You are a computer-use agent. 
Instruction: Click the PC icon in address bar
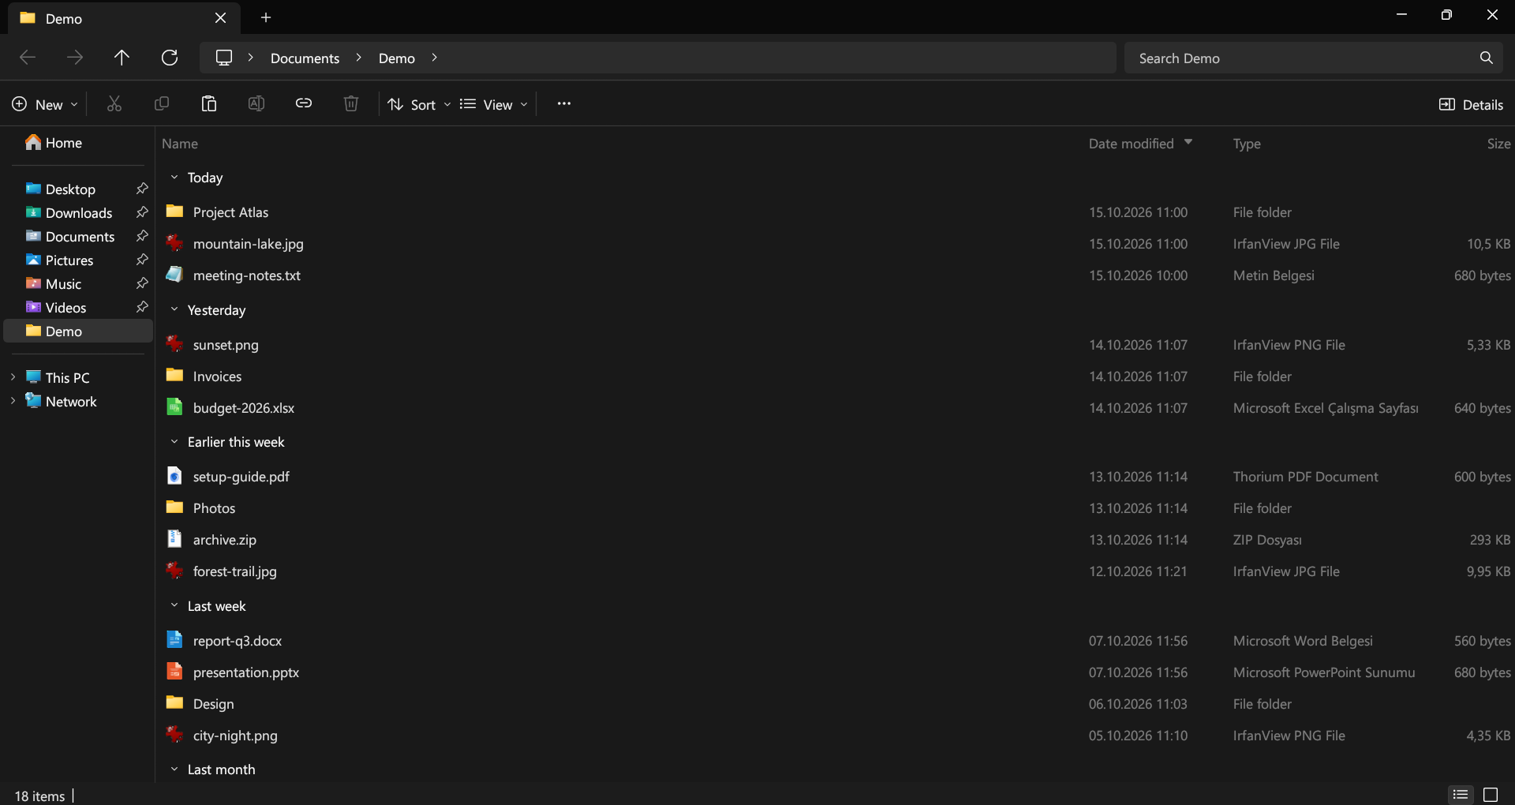tap(224, 58)
